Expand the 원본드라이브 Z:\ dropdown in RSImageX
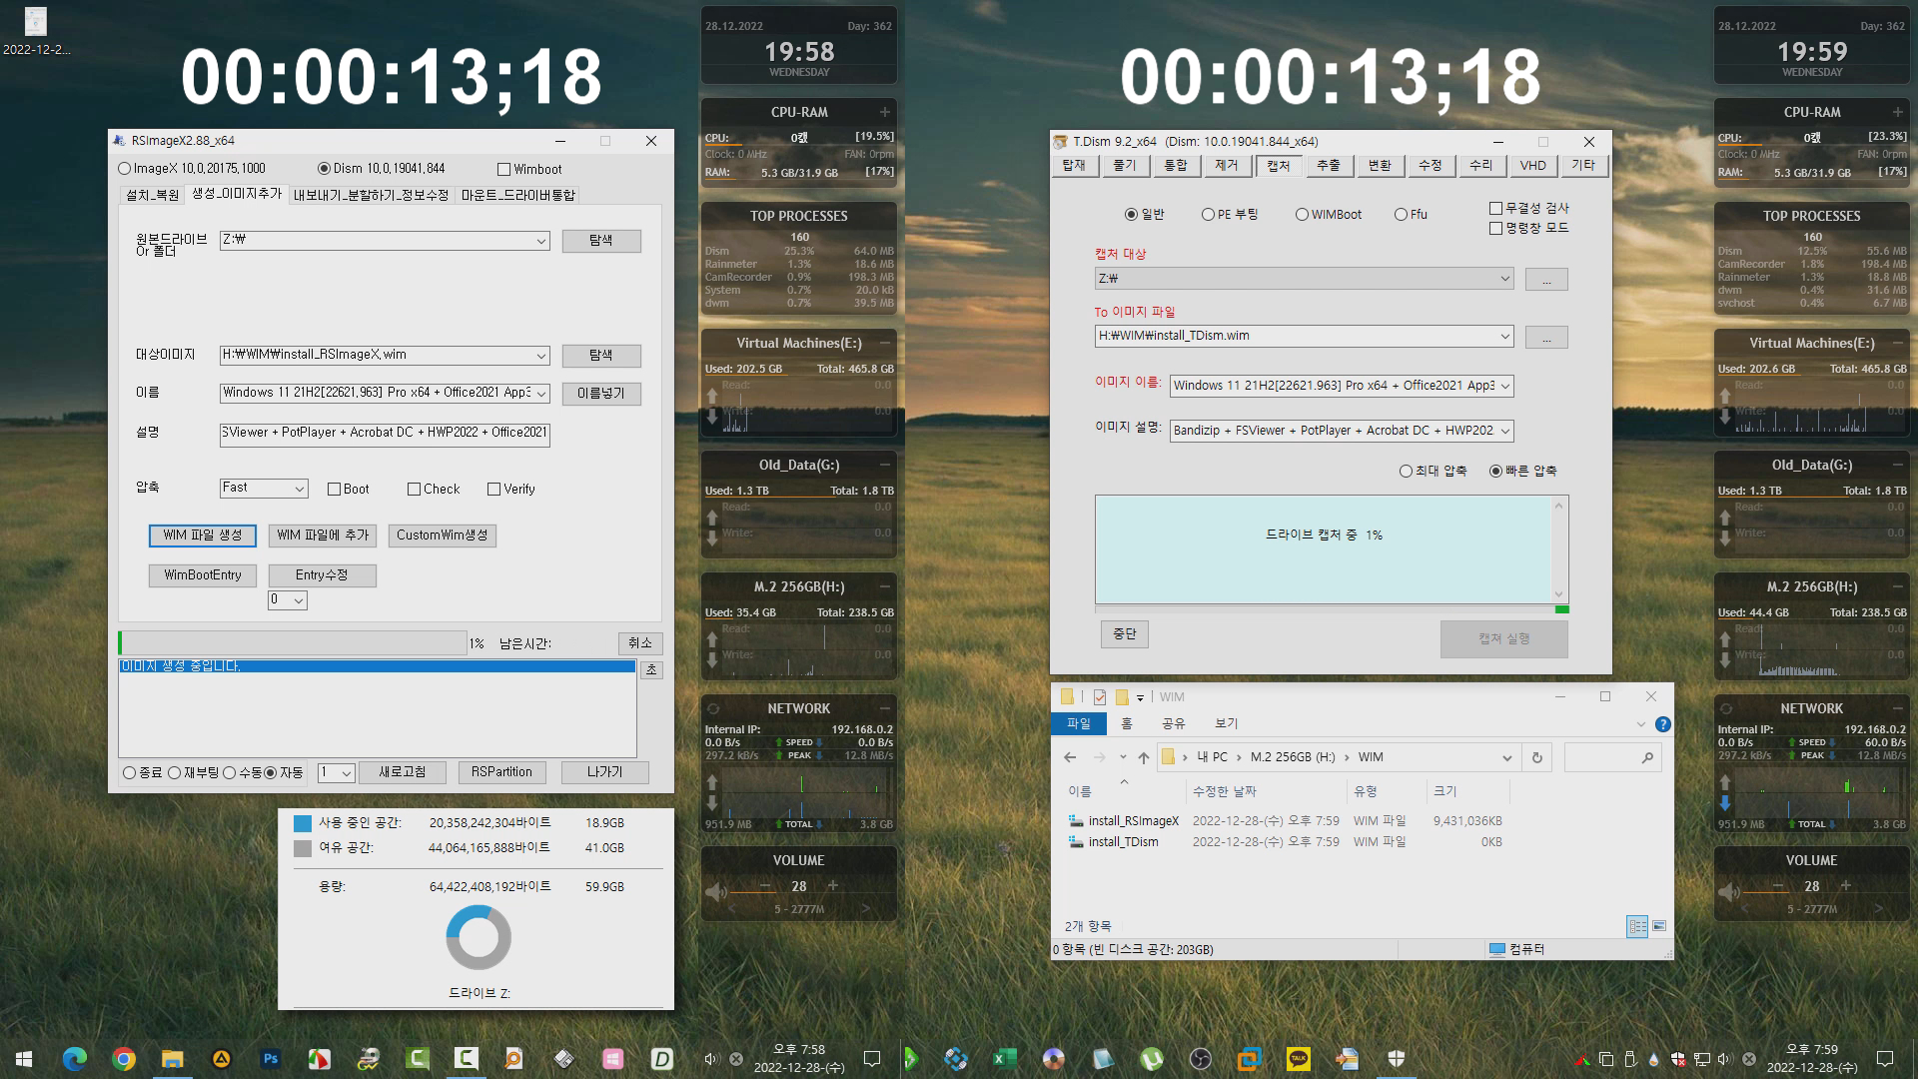1918x1079 pixels. coord(540,241)
